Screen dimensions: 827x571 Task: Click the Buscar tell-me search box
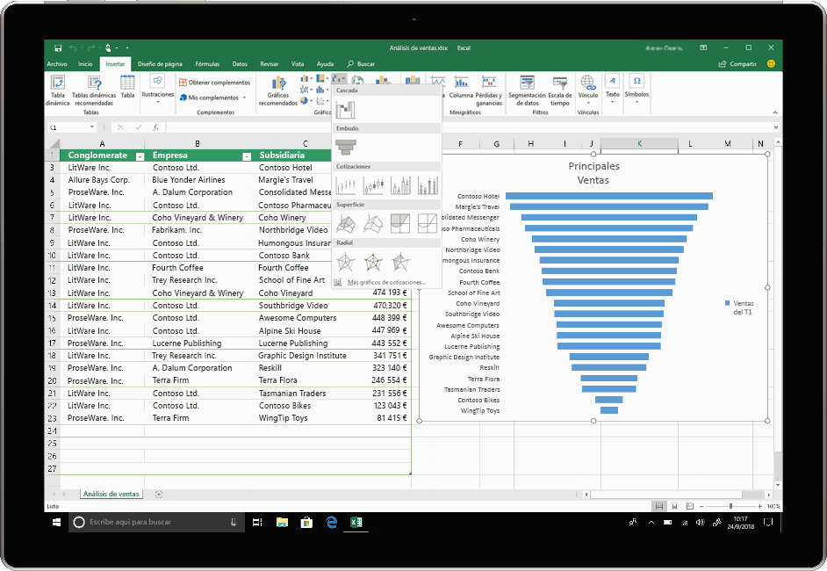tap(361, 64)
